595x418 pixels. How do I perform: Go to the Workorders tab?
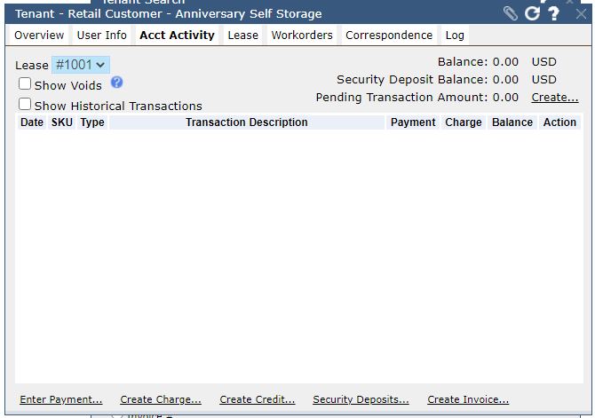click(302, 35)
